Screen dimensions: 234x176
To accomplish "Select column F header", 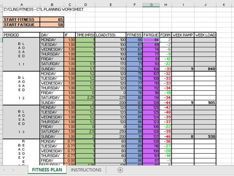I will [135, 5].
